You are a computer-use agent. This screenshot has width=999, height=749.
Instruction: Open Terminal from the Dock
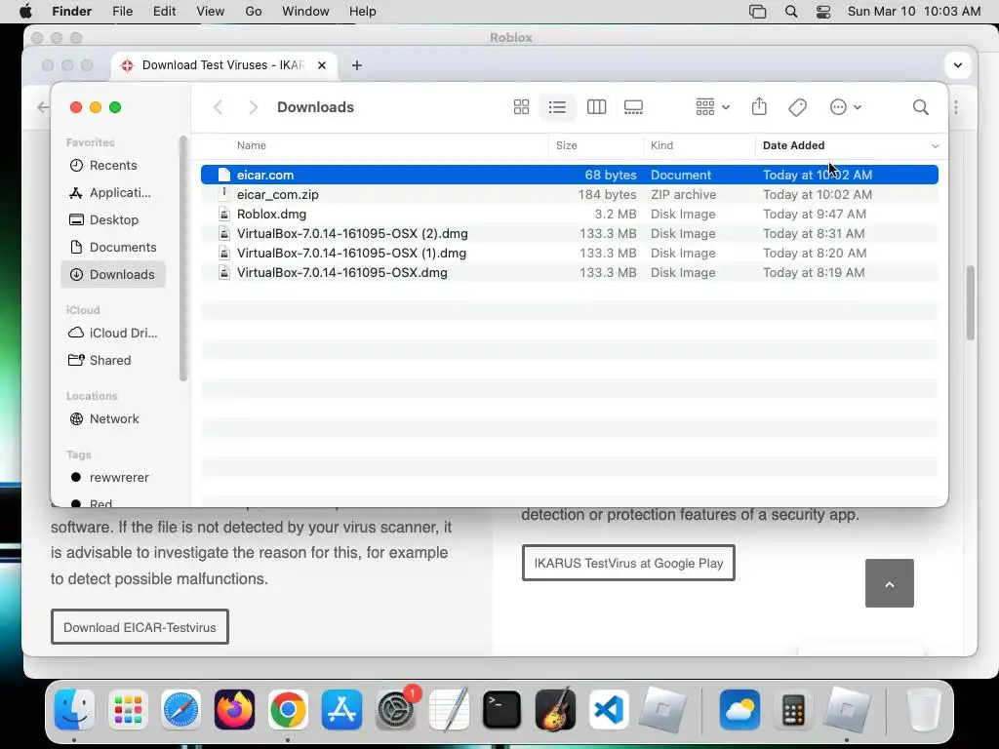point(502,710)
